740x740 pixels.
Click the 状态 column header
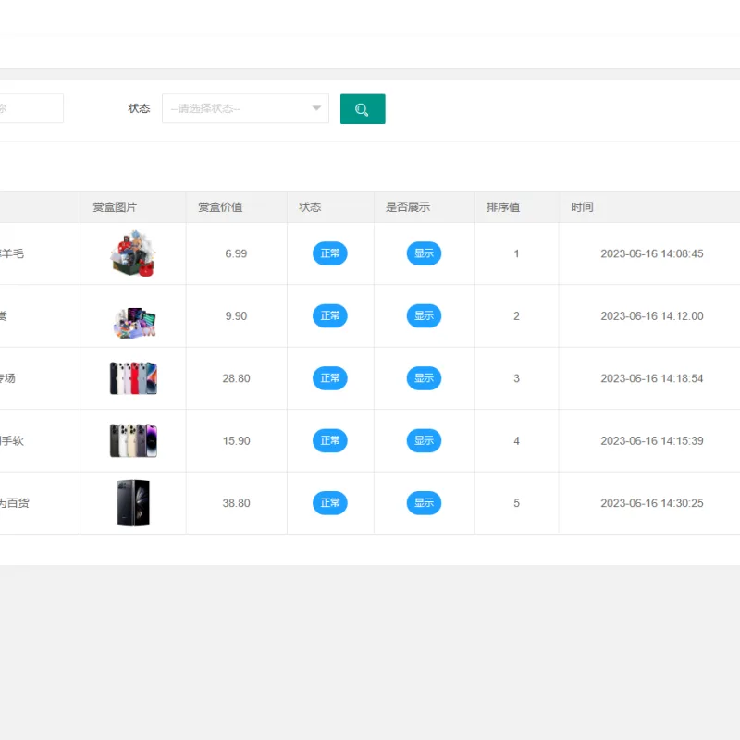(x=310, y=207)
